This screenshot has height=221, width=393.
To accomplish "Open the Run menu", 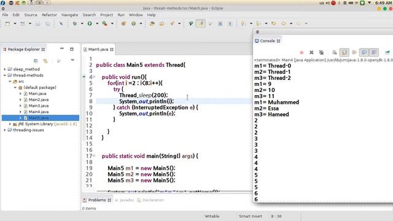I will (121, 15).
